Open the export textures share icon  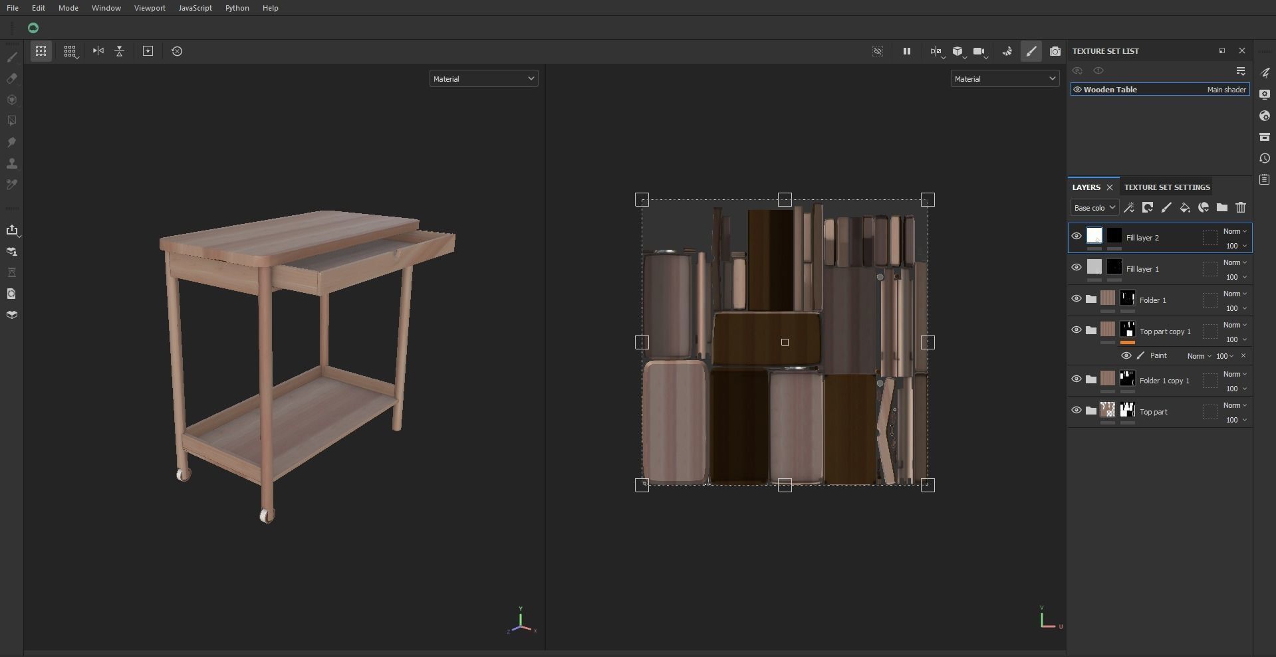(12, 230)
